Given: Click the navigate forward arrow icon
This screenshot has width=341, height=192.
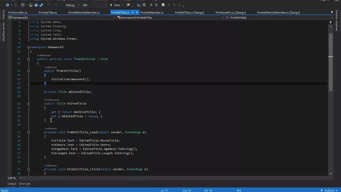Looking at the screenshot, I should [x=15, y=5].
